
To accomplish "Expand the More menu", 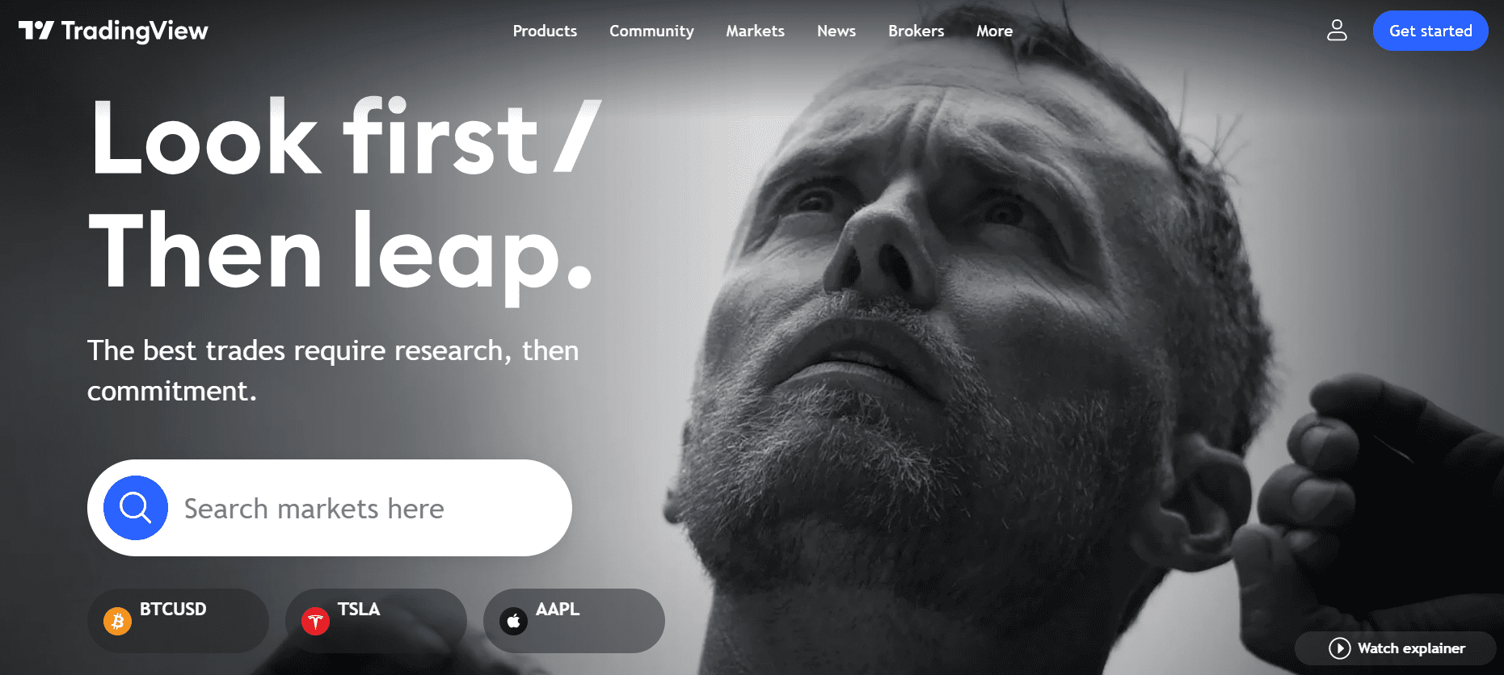I will pos(994,31).
